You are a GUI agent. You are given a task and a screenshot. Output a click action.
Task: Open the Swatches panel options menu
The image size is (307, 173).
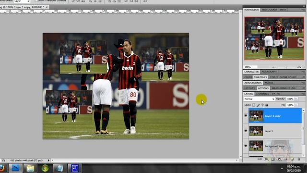coord(303,77)
